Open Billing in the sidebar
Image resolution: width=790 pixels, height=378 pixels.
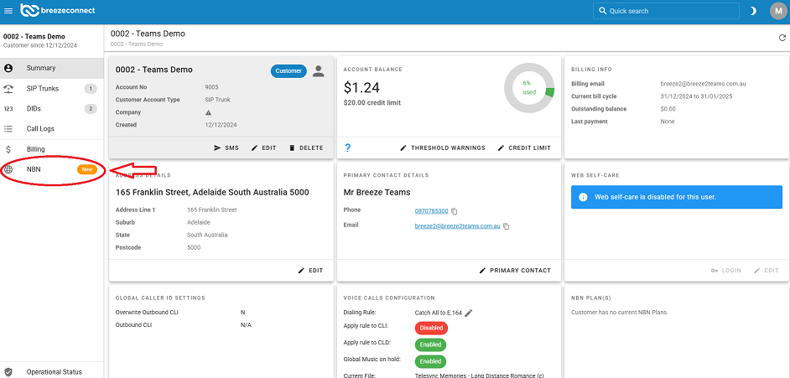tap(52, 149)
